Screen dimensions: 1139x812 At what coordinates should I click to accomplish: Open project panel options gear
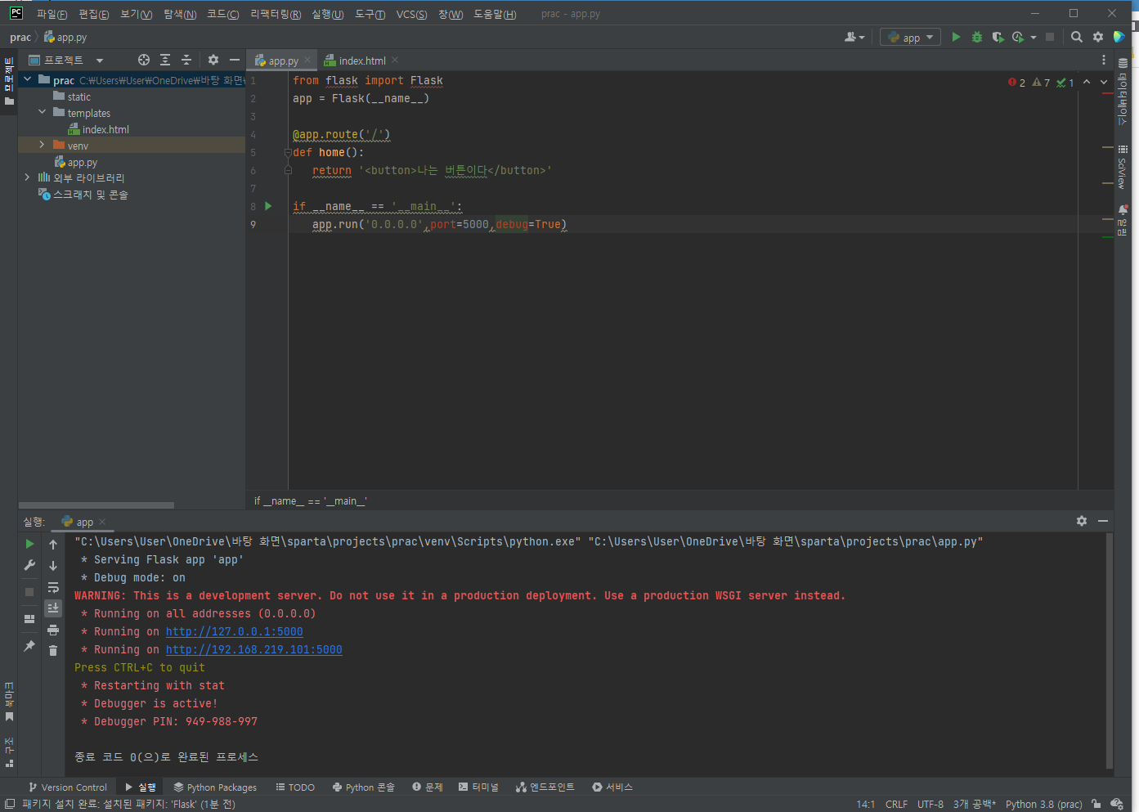213,60
